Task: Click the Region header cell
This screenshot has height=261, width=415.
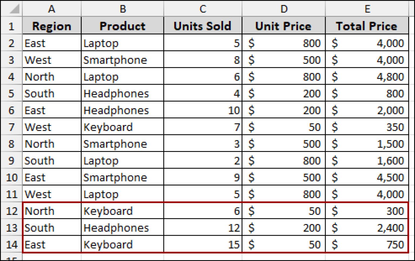Action: (51, 26)
